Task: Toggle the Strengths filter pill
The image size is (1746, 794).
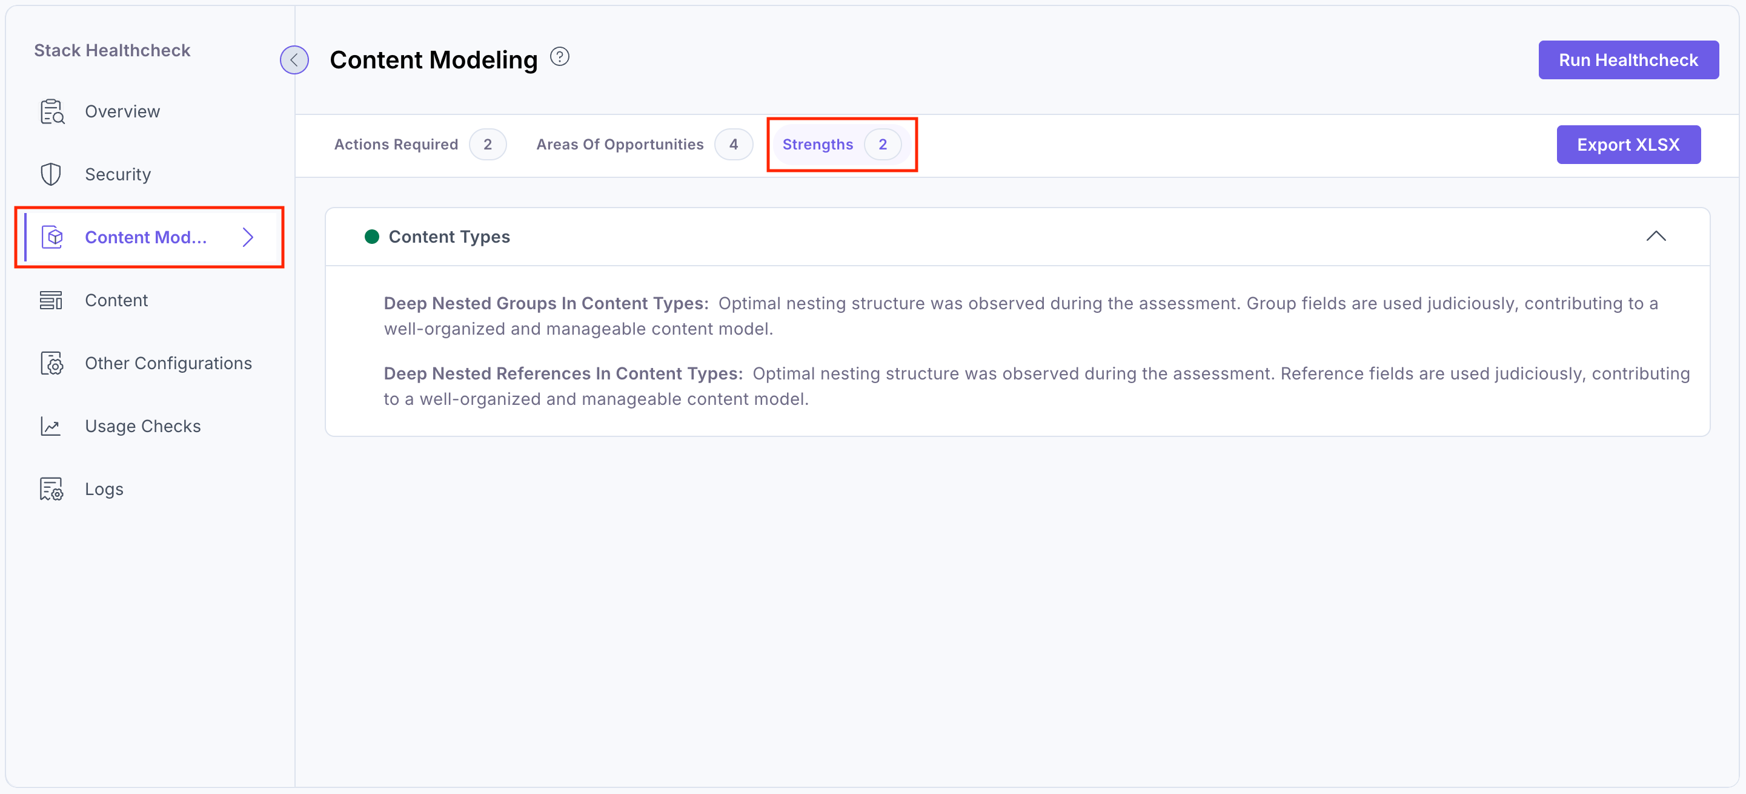Action: 842,144
